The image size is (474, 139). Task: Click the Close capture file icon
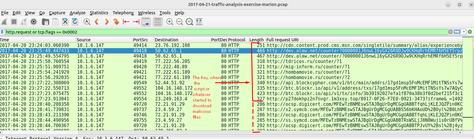(x=65, y=22)
